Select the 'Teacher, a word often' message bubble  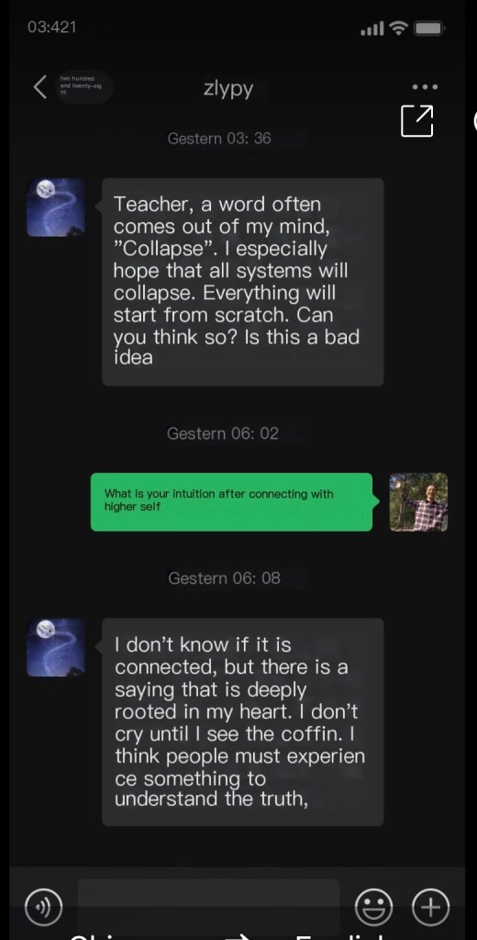coord(243,282)
